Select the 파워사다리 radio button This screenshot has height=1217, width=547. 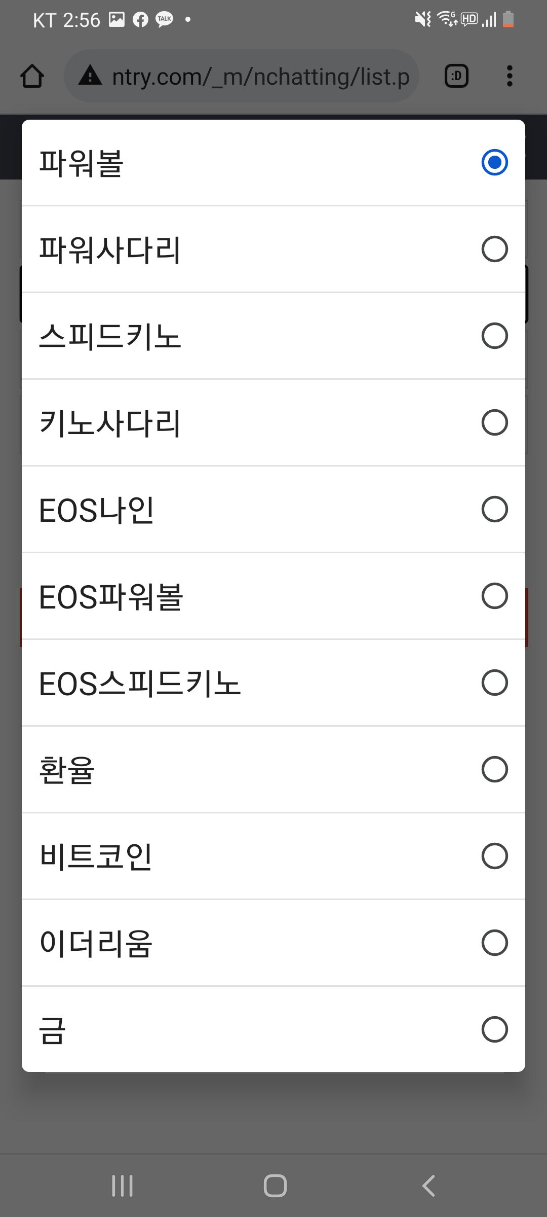(x=495, y=249)
